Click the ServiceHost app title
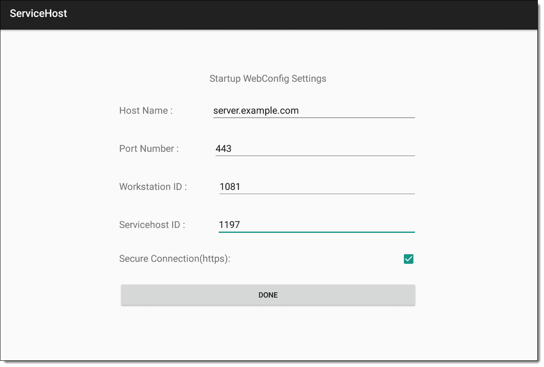 38,14
